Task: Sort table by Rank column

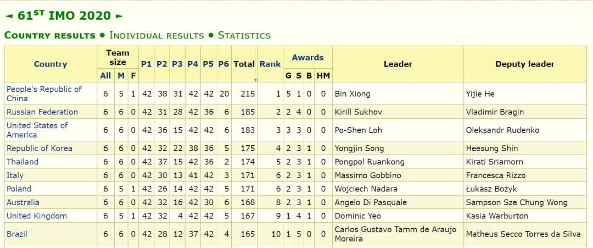Action: 270,64
